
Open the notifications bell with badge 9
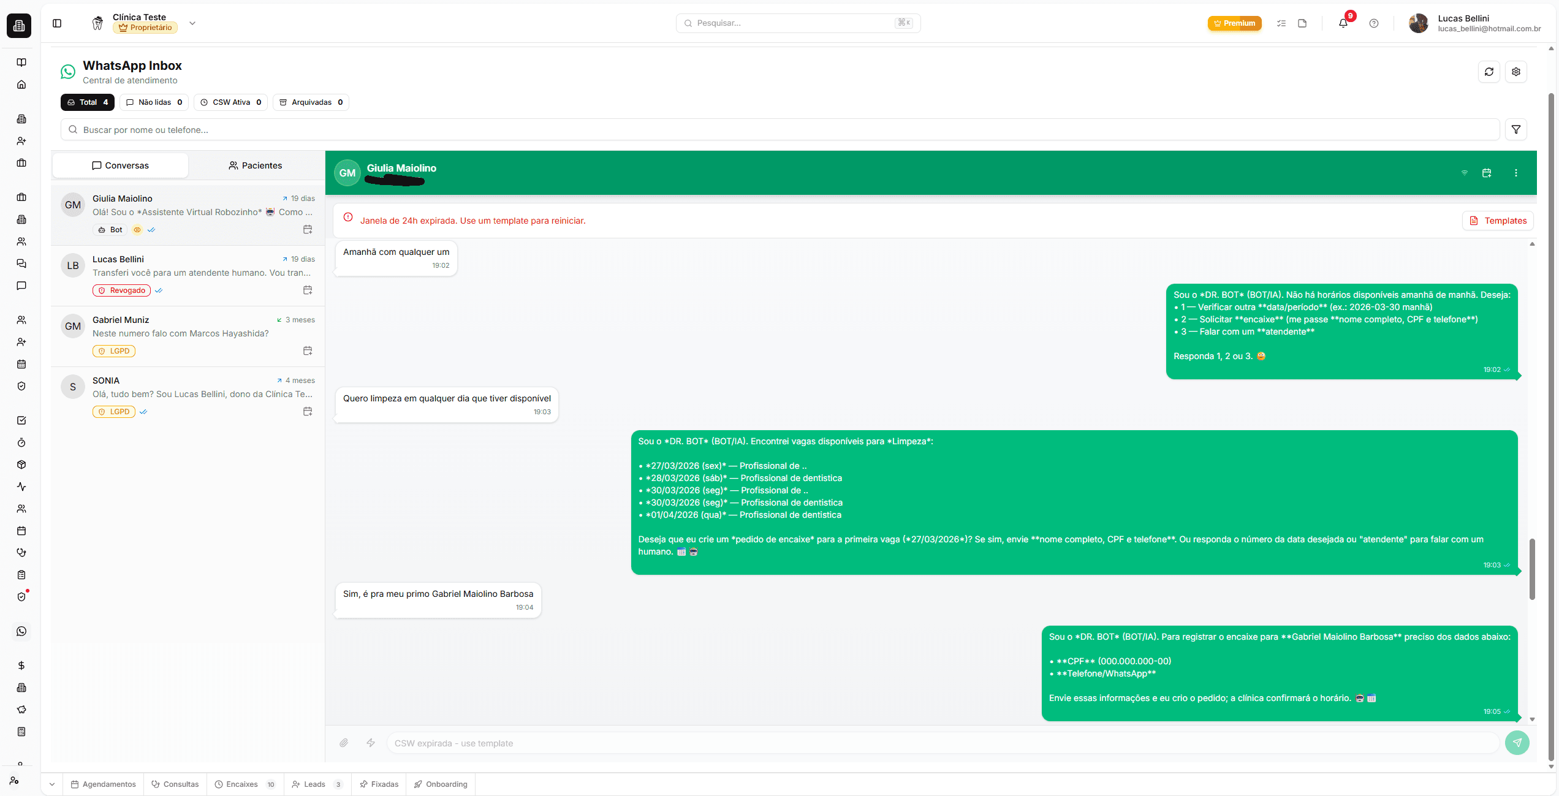click(x=1343, y=23)
